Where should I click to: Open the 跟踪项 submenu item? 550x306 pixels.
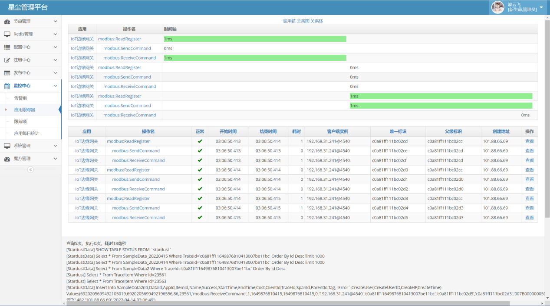20,122
